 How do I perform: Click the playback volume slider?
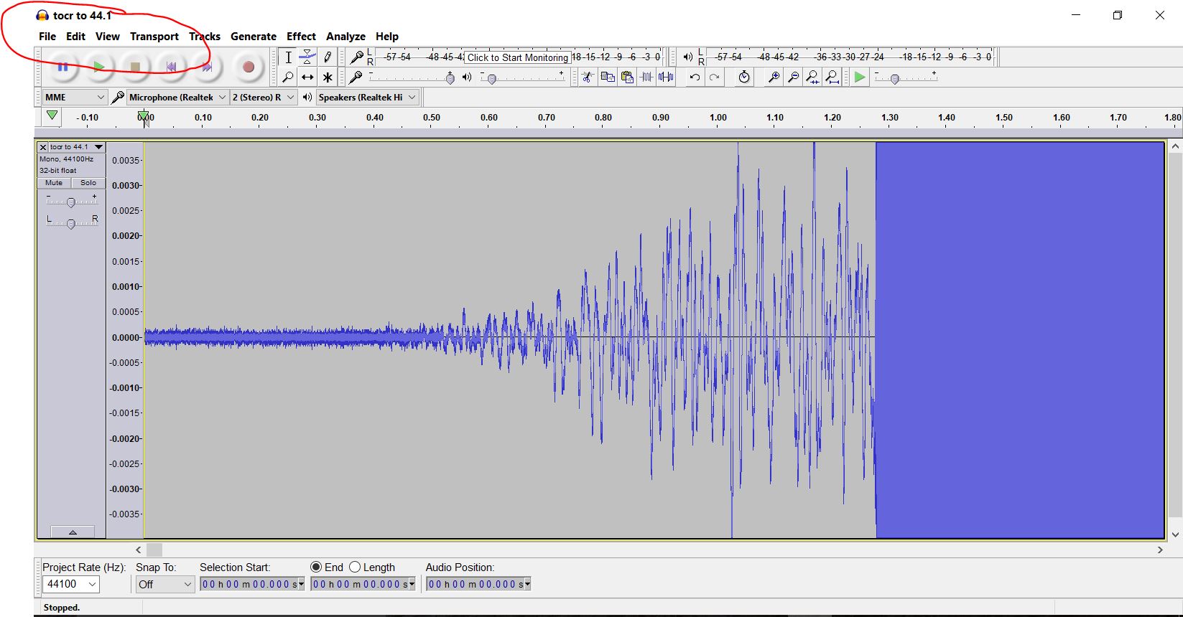point(522,77)
